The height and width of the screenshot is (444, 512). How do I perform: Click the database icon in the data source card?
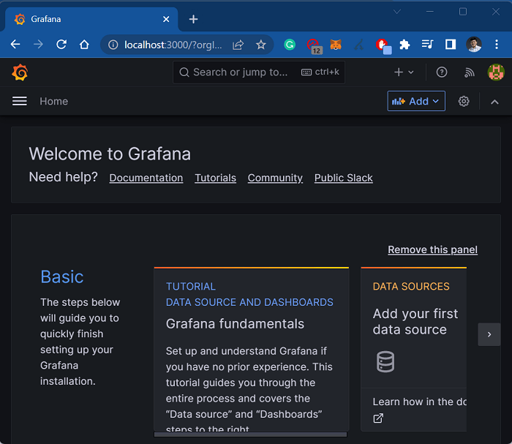[x=385, y=362]
